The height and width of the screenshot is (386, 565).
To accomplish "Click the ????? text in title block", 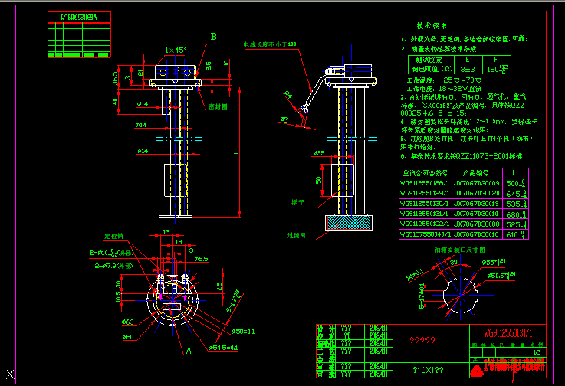I will pyautogui.click(x=422, y=341).
